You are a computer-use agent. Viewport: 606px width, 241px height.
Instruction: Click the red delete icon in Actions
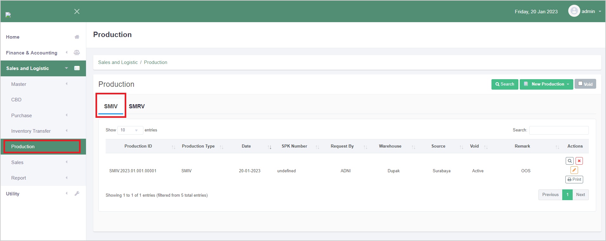point(579,161)
